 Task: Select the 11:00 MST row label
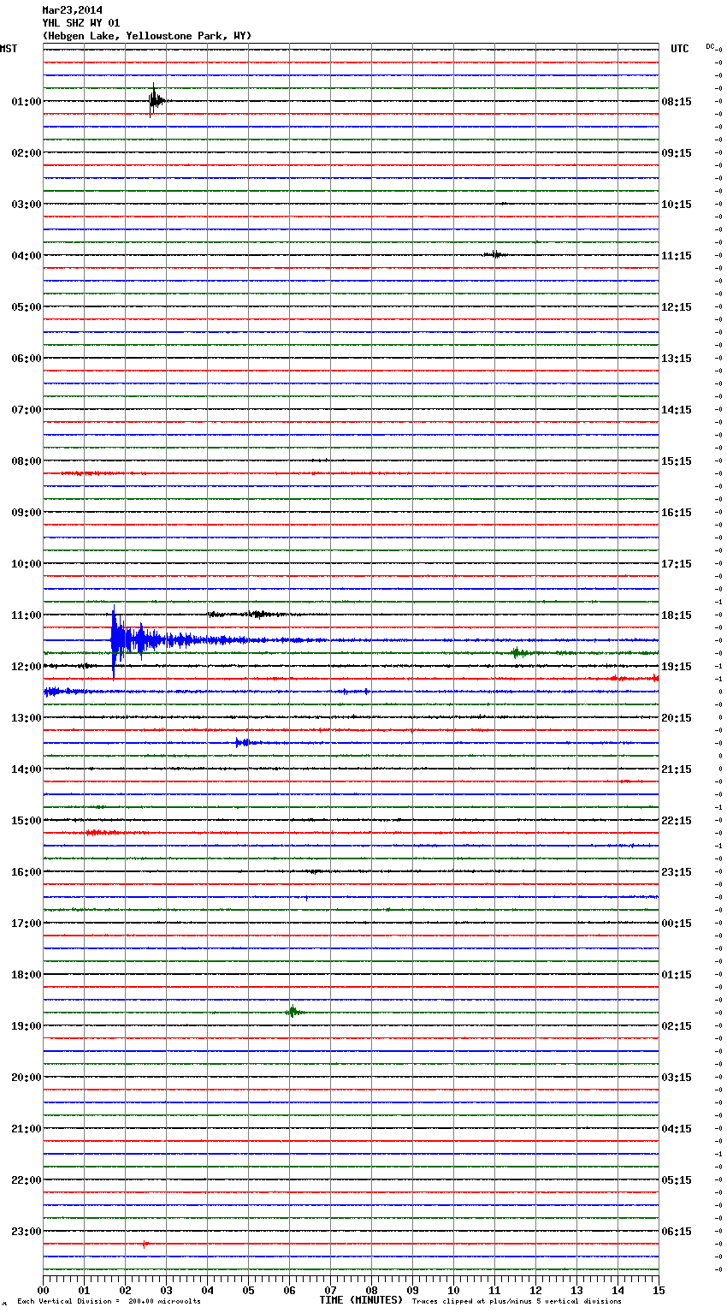pyautogui.click(x=27, y=615)
